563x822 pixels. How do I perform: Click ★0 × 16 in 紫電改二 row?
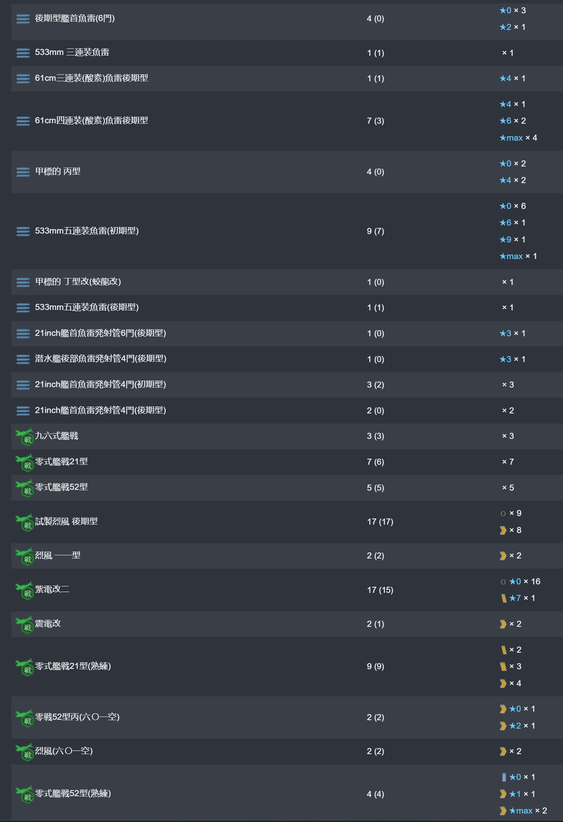(x=524, y=582)
